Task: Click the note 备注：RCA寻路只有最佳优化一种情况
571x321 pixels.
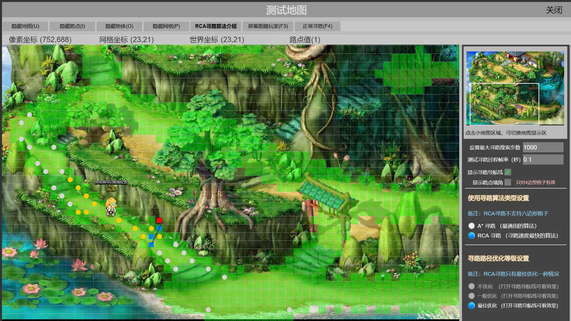Action: tap(513, 274)
